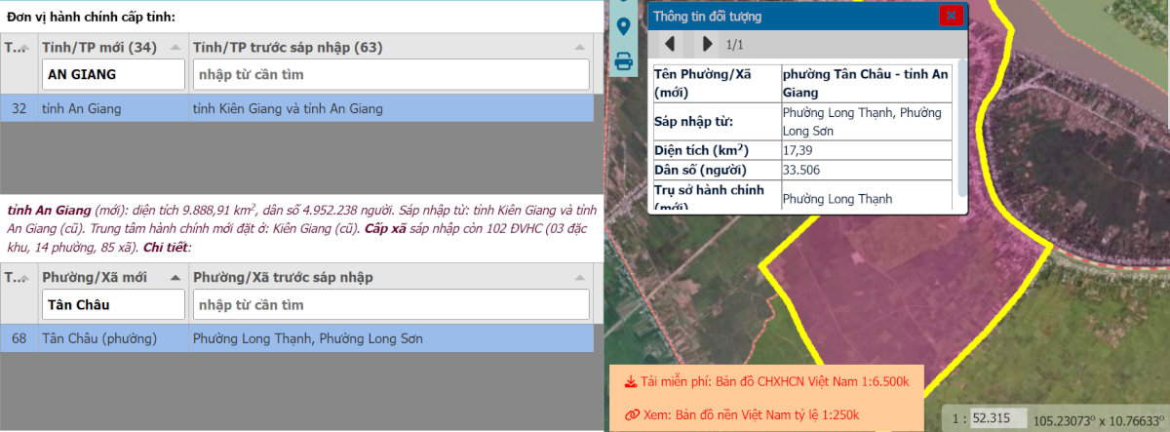This screenshot has width=1170, height=432.
Task: Sort by Tỉnh/TP mới column arrow
Action: (175, 47)
